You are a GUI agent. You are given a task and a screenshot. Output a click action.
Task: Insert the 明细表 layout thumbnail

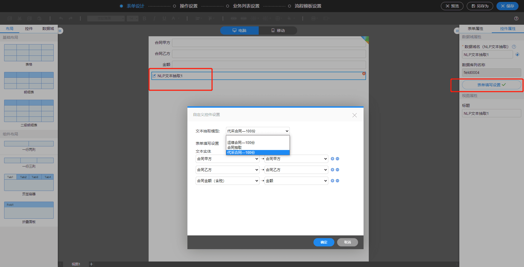pyautogui.click(x=29, y=80)
